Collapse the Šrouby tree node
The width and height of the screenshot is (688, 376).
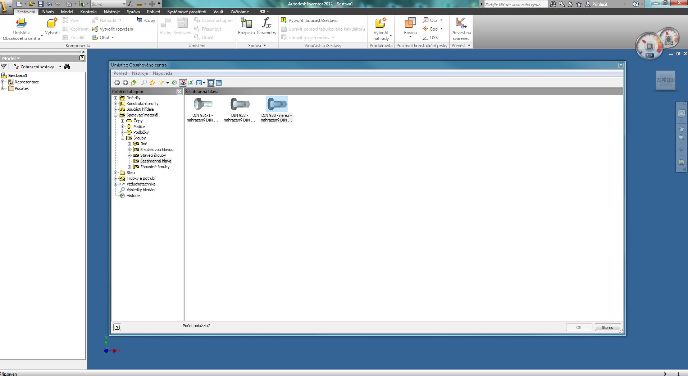pos(123,138)
